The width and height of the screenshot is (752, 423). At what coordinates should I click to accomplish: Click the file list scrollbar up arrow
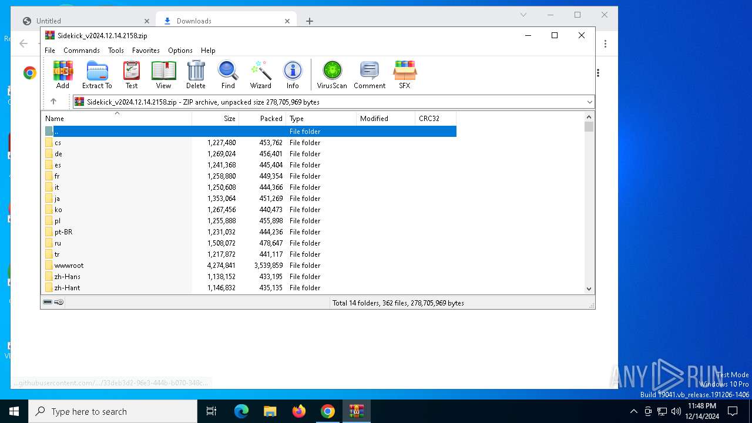tap(589, 116)
